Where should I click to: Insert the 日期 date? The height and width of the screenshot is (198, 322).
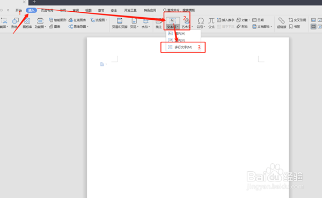[258, 20]
